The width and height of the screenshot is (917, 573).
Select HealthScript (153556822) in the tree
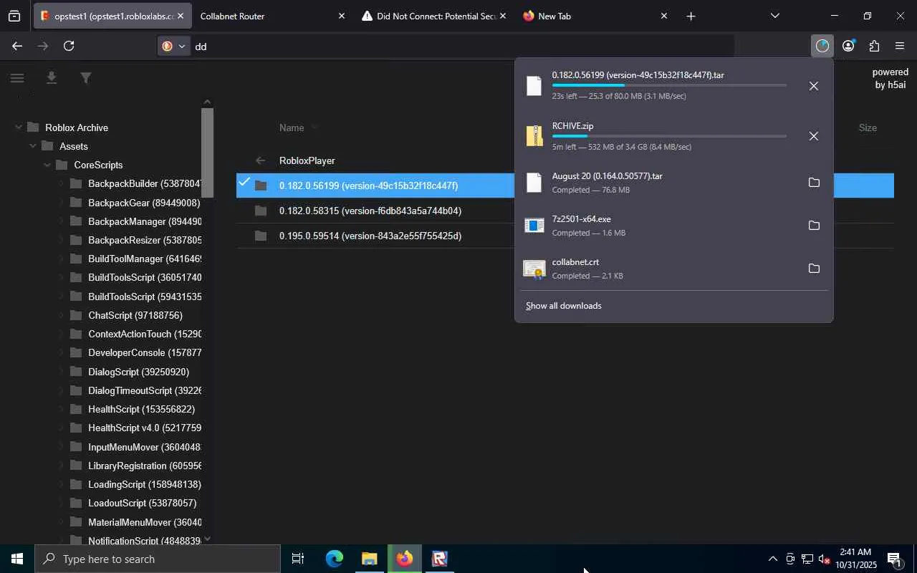(x=141, y=409)
